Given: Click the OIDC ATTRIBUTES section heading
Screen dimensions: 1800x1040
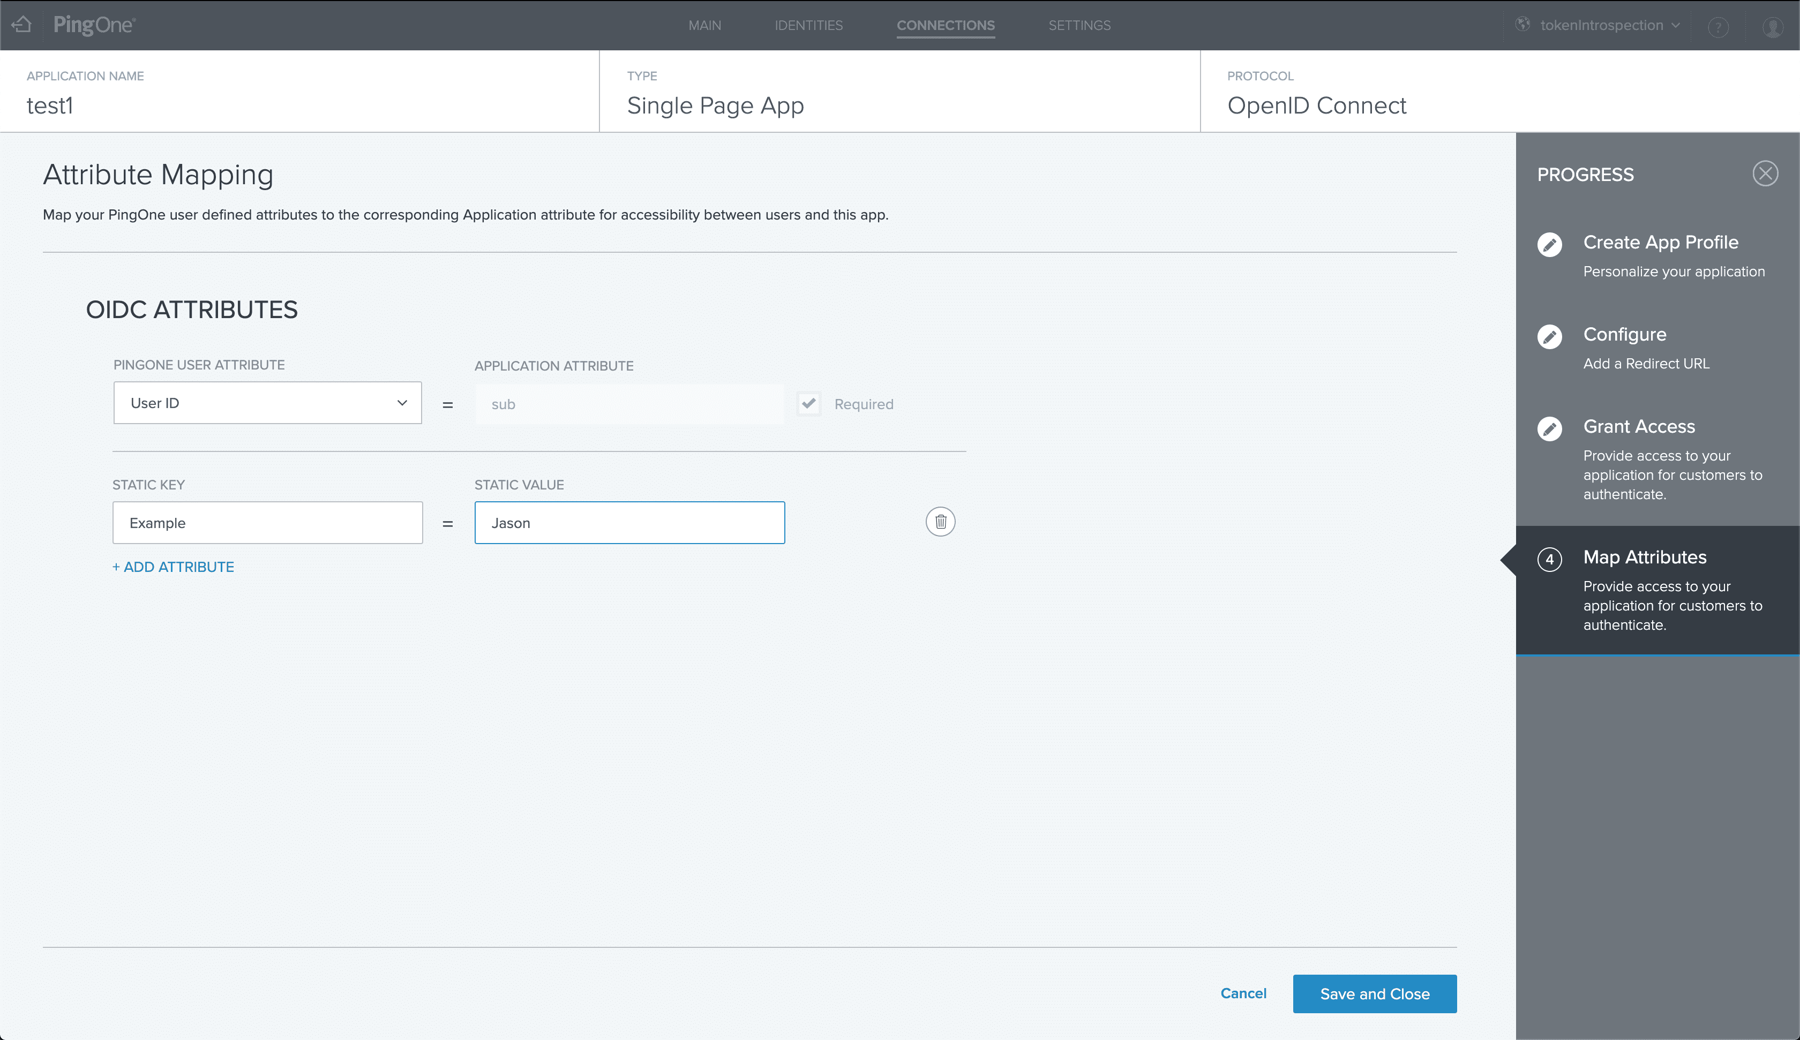Looking at the screenshot, I should click(x=191, y=310).
